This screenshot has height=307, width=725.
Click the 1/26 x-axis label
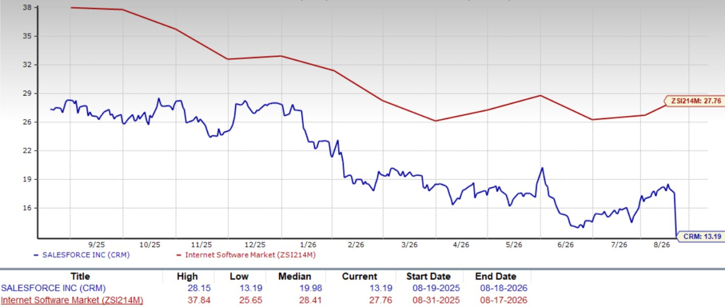(x=307, y=245)
